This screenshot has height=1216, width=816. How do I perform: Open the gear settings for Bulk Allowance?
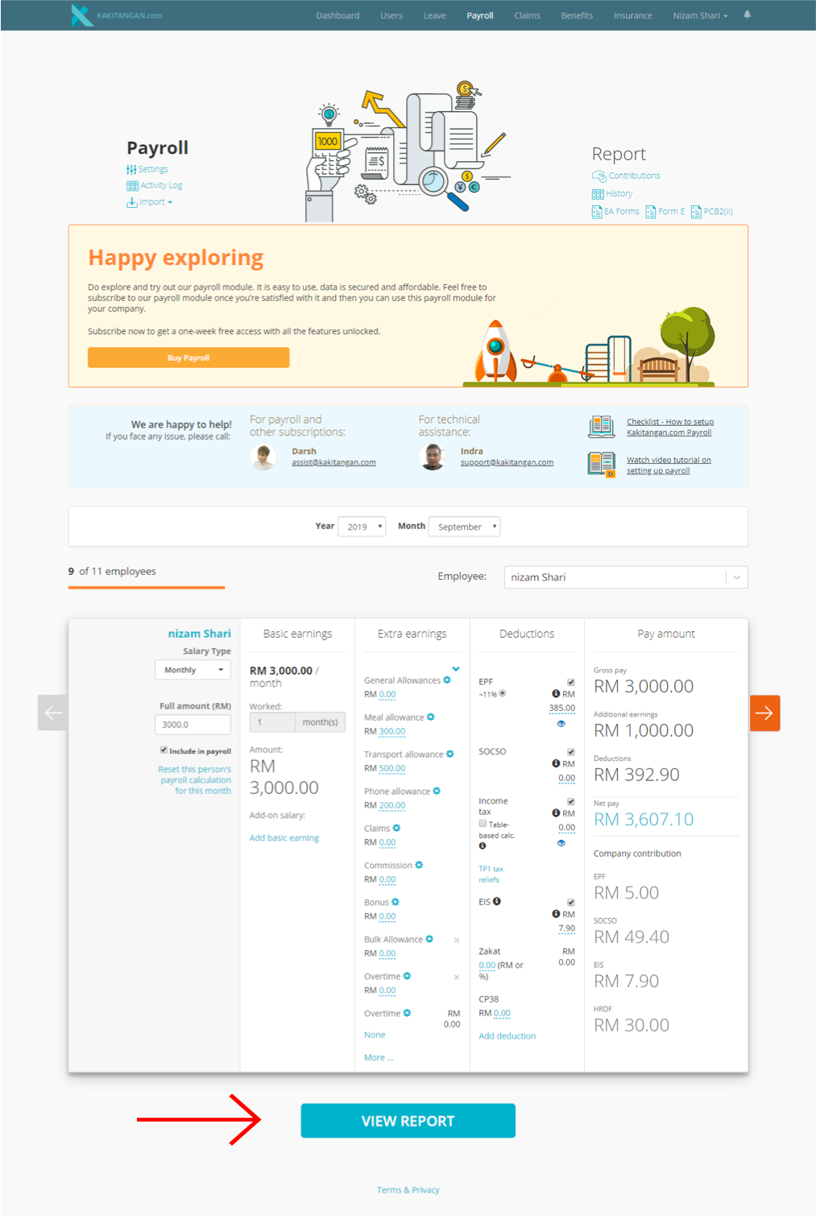(x=429, y=939)
